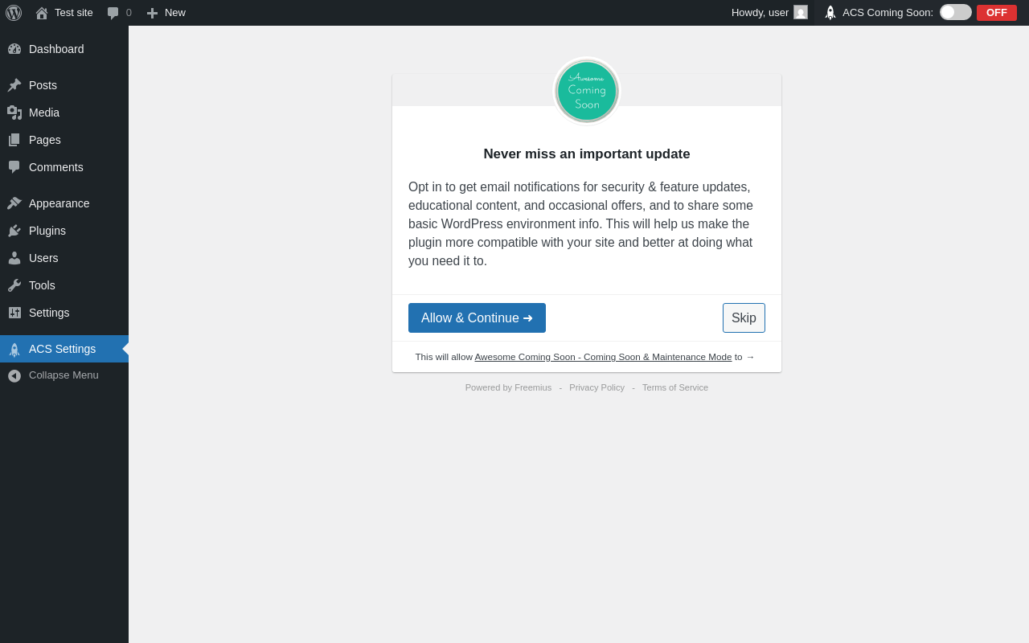Image resolution: width=1029 pixels, height=643 pixels.
Task: Click the Plugins plug icon
Action: pos(14,231)
